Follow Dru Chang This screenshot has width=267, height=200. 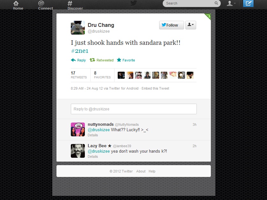pos(172,25)
